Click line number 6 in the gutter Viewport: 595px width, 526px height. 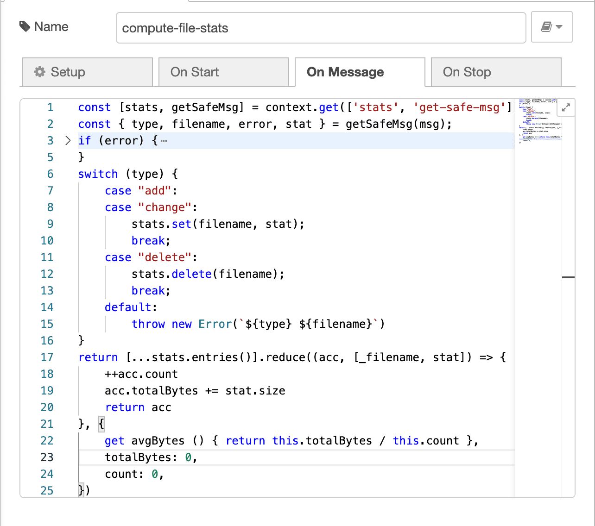(50, 174)
